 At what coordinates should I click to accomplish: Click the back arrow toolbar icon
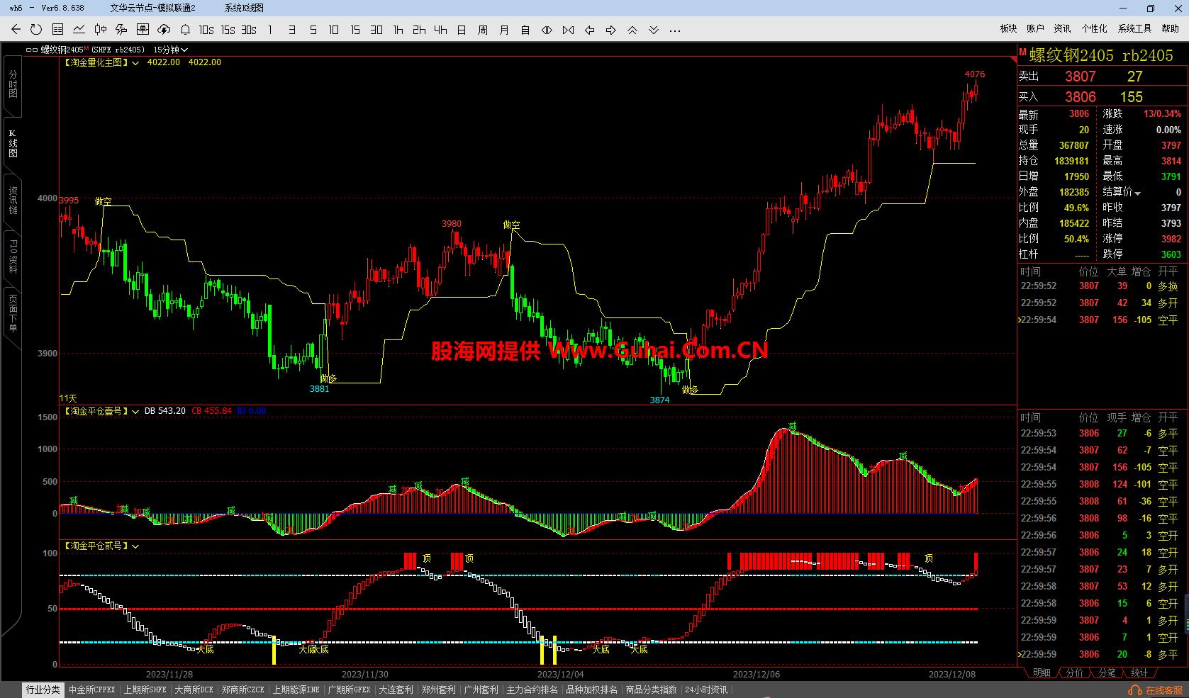click(x=16, y=30)
